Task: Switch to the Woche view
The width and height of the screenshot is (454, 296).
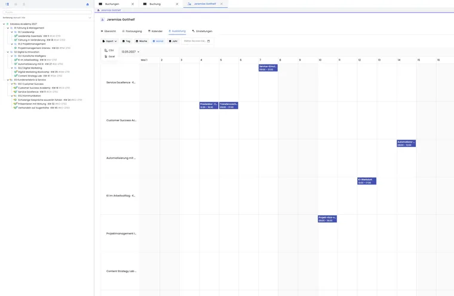Action: pos(142,41)
